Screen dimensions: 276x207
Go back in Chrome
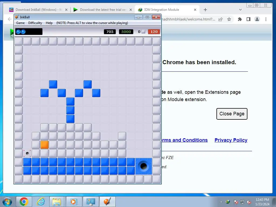(x=9, y=19)
